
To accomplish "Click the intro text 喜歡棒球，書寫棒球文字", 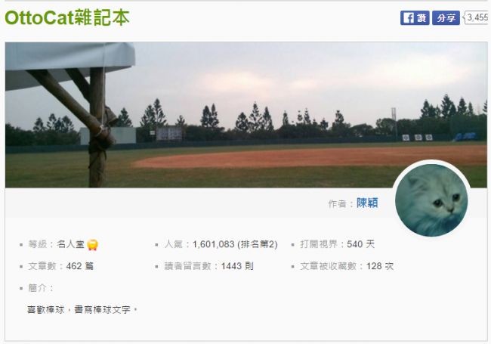I will [x=82, y=310].
